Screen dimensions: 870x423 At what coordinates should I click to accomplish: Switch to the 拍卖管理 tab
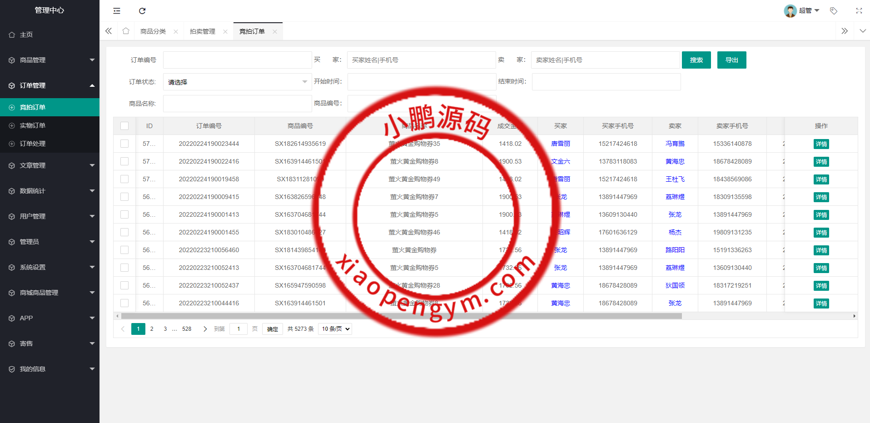point(203,31)
